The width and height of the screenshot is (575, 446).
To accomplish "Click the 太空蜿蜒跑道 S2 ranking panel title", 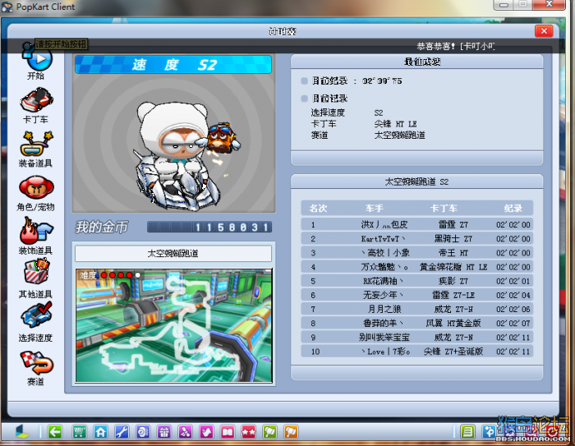I will coord(417,182).
